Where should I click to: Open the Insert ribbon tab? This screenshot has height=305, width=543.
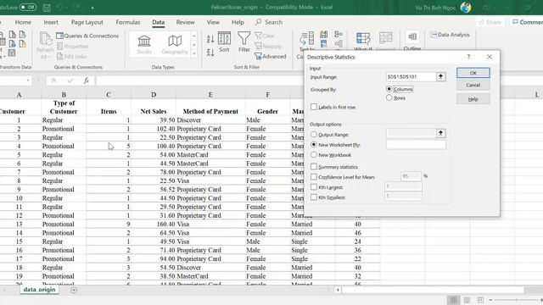pyautogui.click(x=51, y=22)
